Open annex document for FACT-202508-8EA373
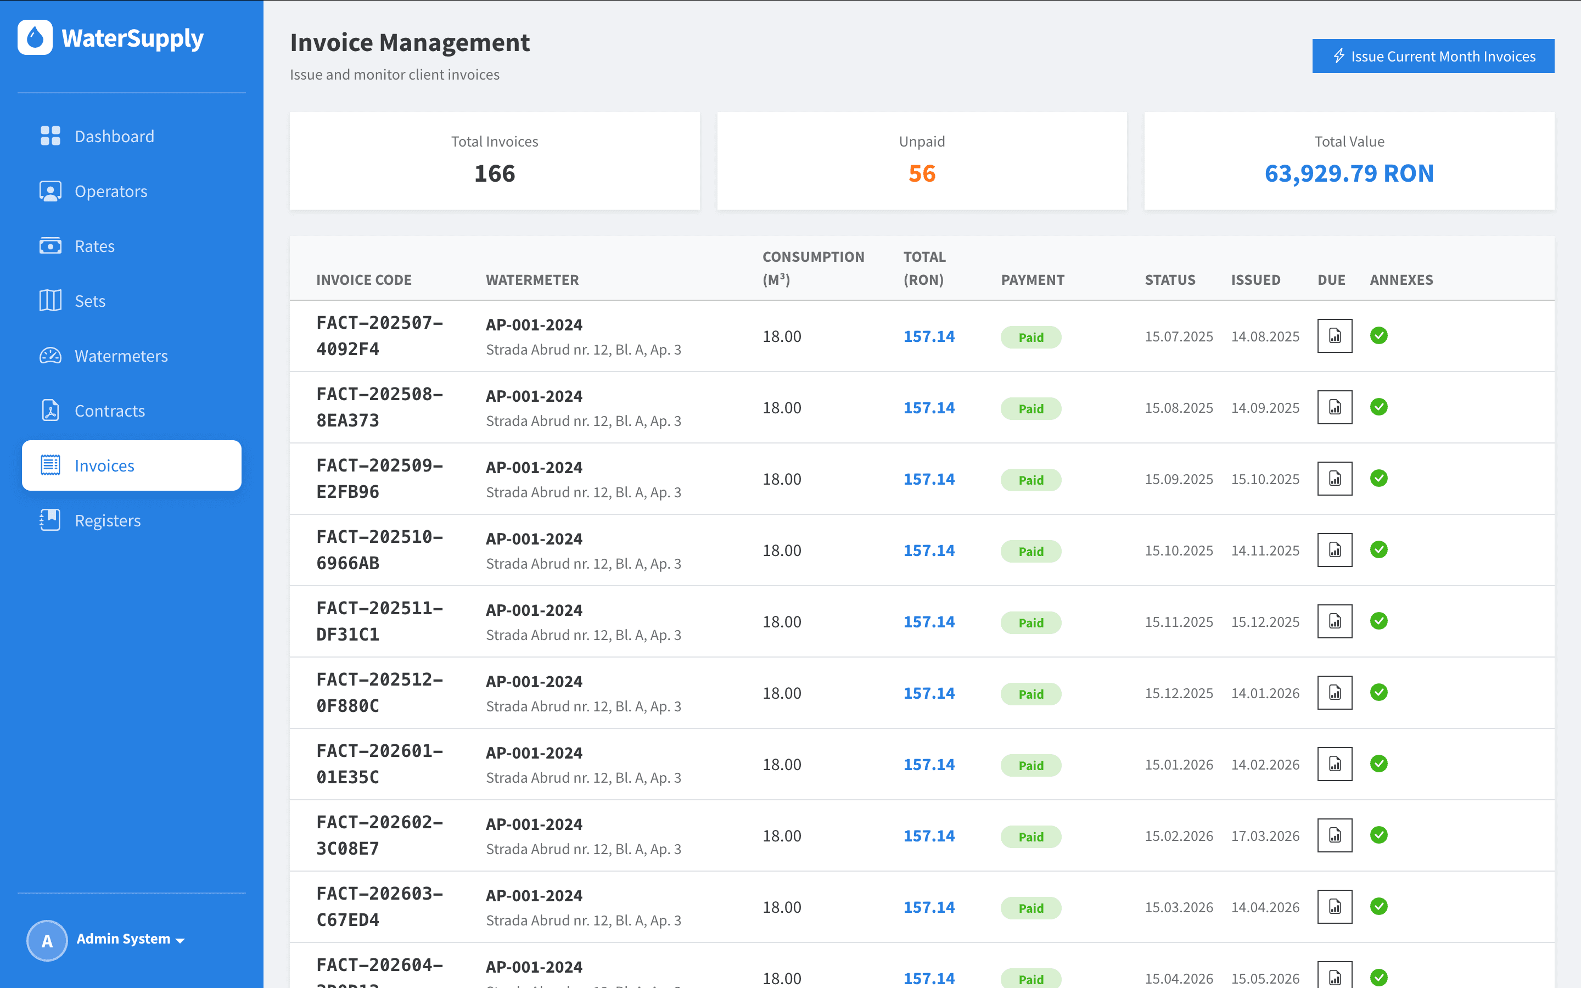The height and width of the screenshot is (988, 1581). (x=1335, y=407)
